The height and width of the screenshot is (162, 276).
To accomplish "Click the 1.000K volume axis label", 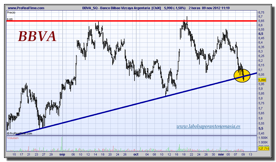I will [263, 142].
